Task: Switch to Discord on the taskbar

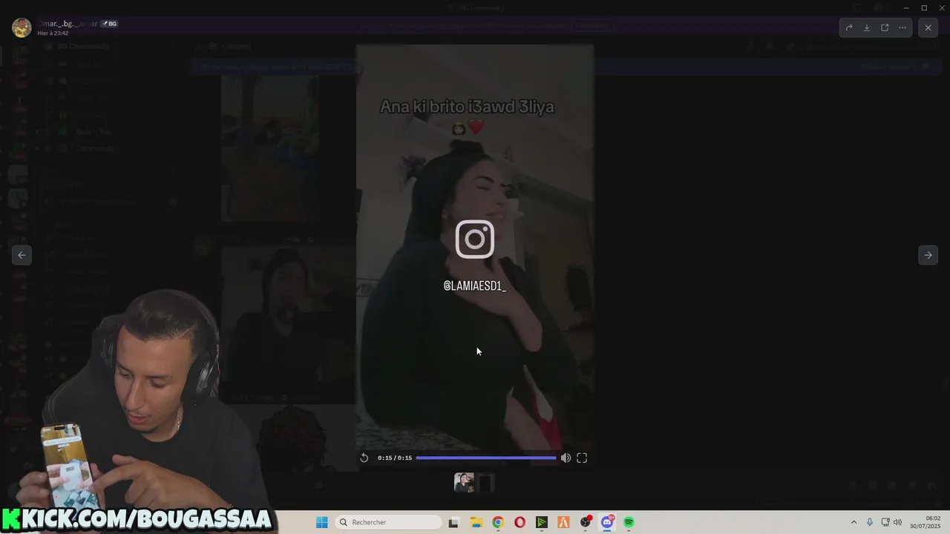Action: pyautogui.click(x=607, y=522)
